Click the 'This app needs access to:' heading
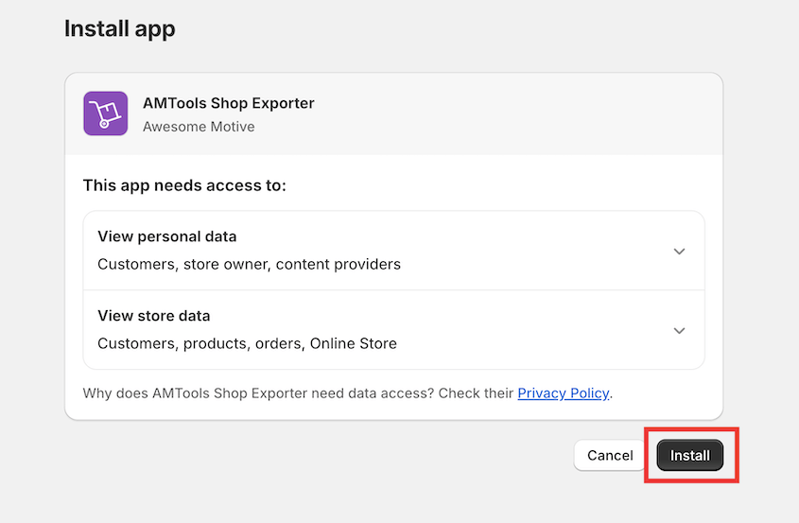 (184, 185)
